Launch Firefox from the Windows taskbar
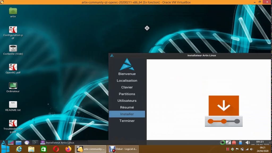The image size is (272, 153). [x=68, y=149]
